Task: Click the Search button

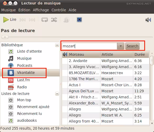Action: [x=132, y=46]
